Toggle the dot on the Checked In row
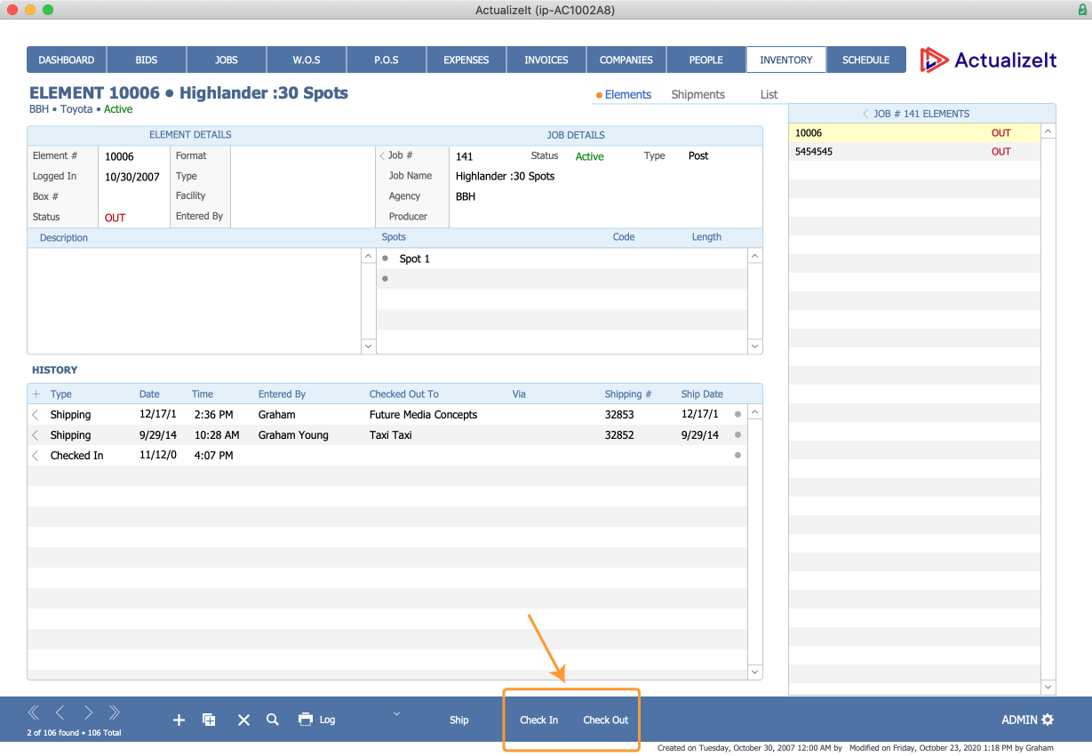Viewport: 1092px width, 756px height. click(x=737, y=455)
